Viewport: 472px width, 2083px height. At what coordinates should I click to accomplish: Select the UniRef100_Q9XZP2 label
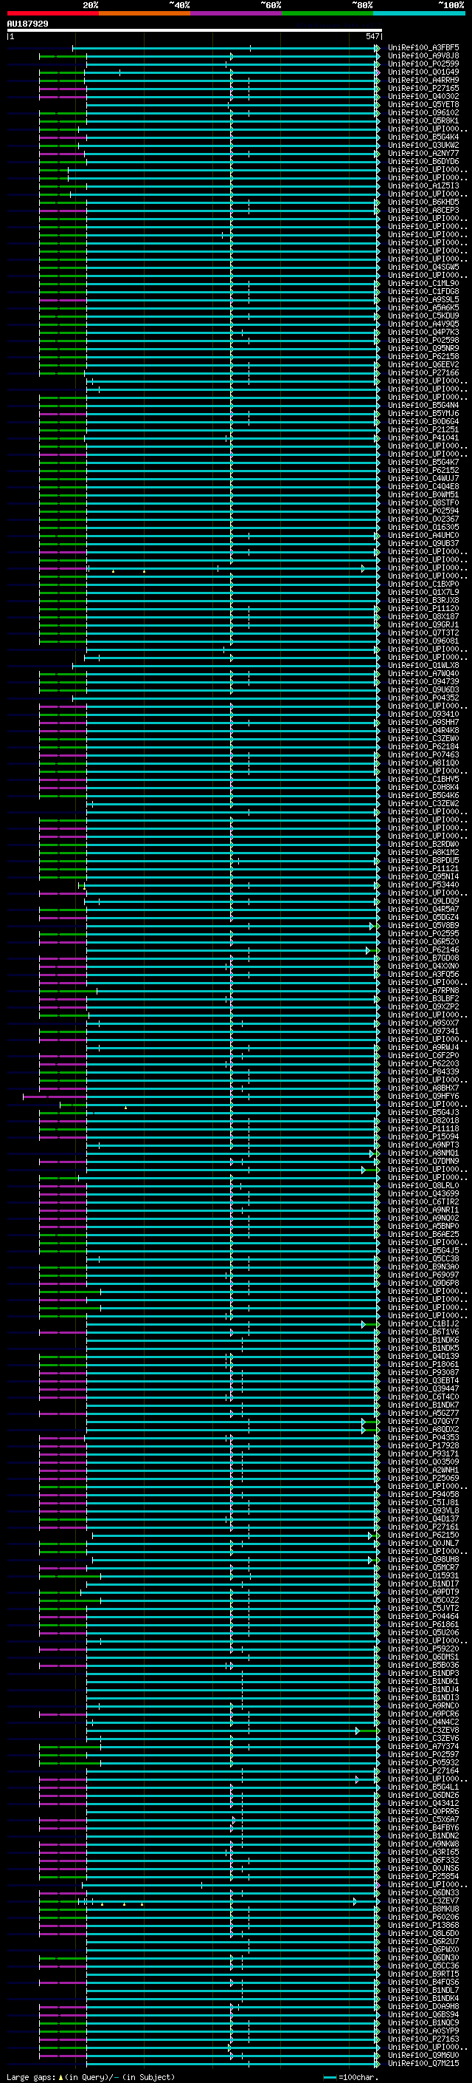[423, 1006]
